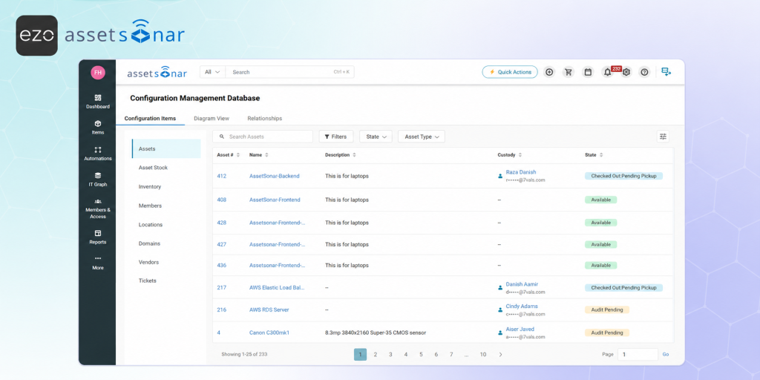
Task: Click Audit Pending badge for Canon C300mk1
Action: 607,333
